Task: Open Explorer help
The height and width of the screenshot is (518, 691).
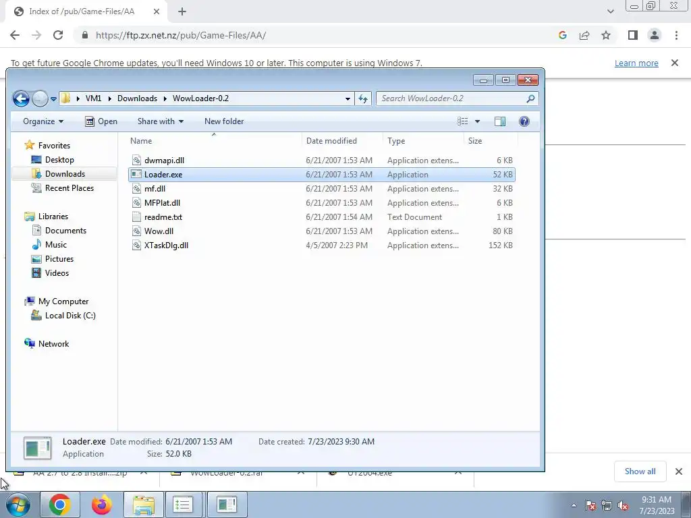Action: [524, 121]
